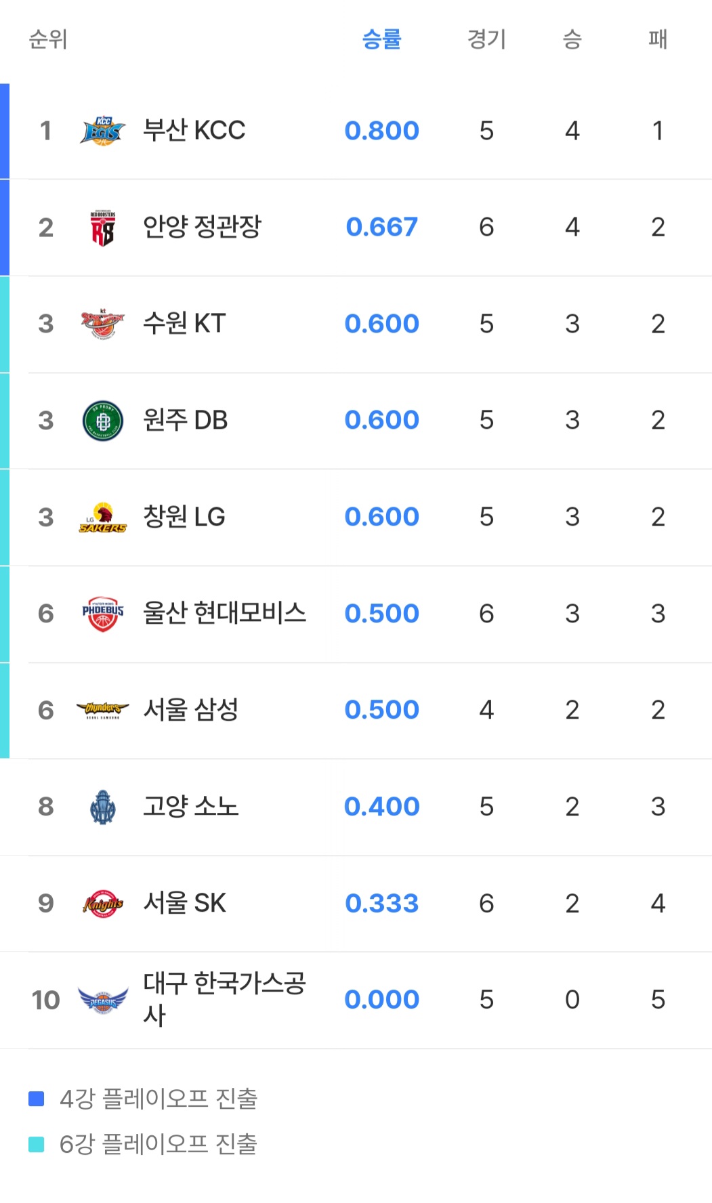Tap the Ulsan Hyundai Mobis Phoebus logo
This screenshot has height=1203, width=712.
tap(103, 614)
